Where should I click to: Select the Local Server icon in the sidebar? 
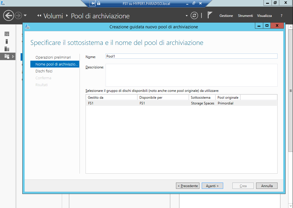pyautogui.click(x=6, y=41)
